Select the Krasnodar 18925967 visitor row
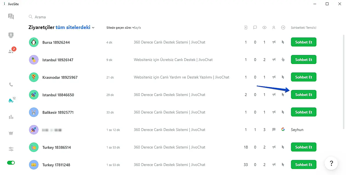This screenshot has width=346, height=175. (60, 77)
